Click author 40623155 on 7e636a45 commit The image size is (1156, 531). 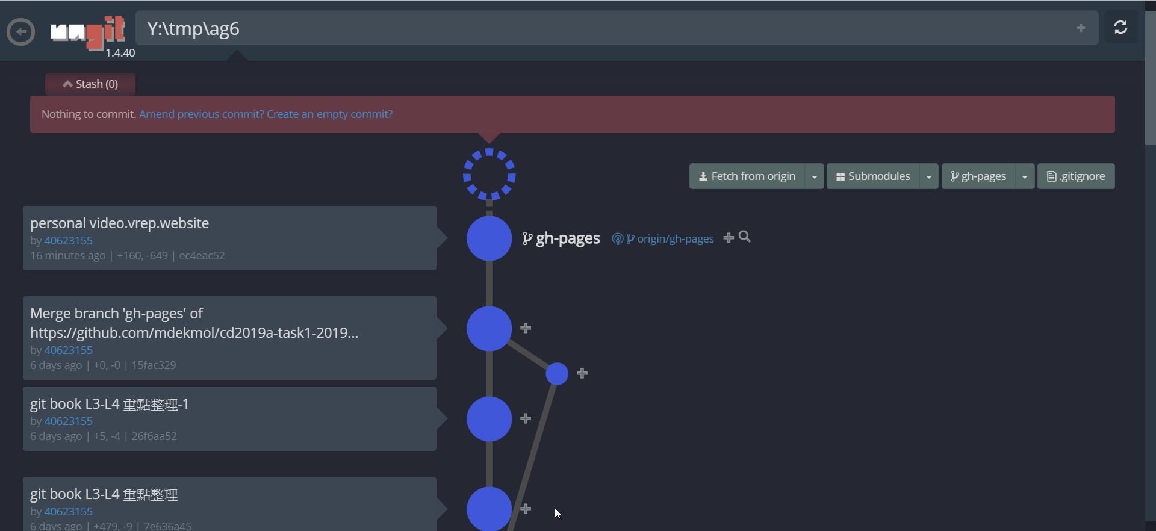pos(69,511)
